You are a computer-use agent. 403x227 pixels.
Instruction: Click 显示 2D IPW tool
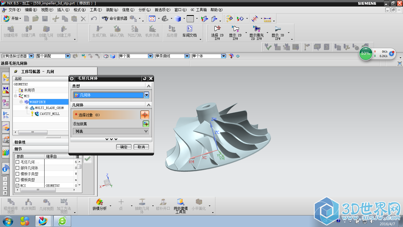[x=235, y=32]
